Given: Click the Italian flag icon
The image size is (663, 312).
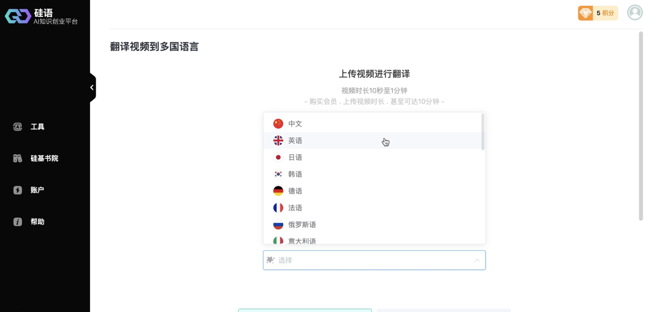Looking at the screenshot, I should (x=278, y=241).
